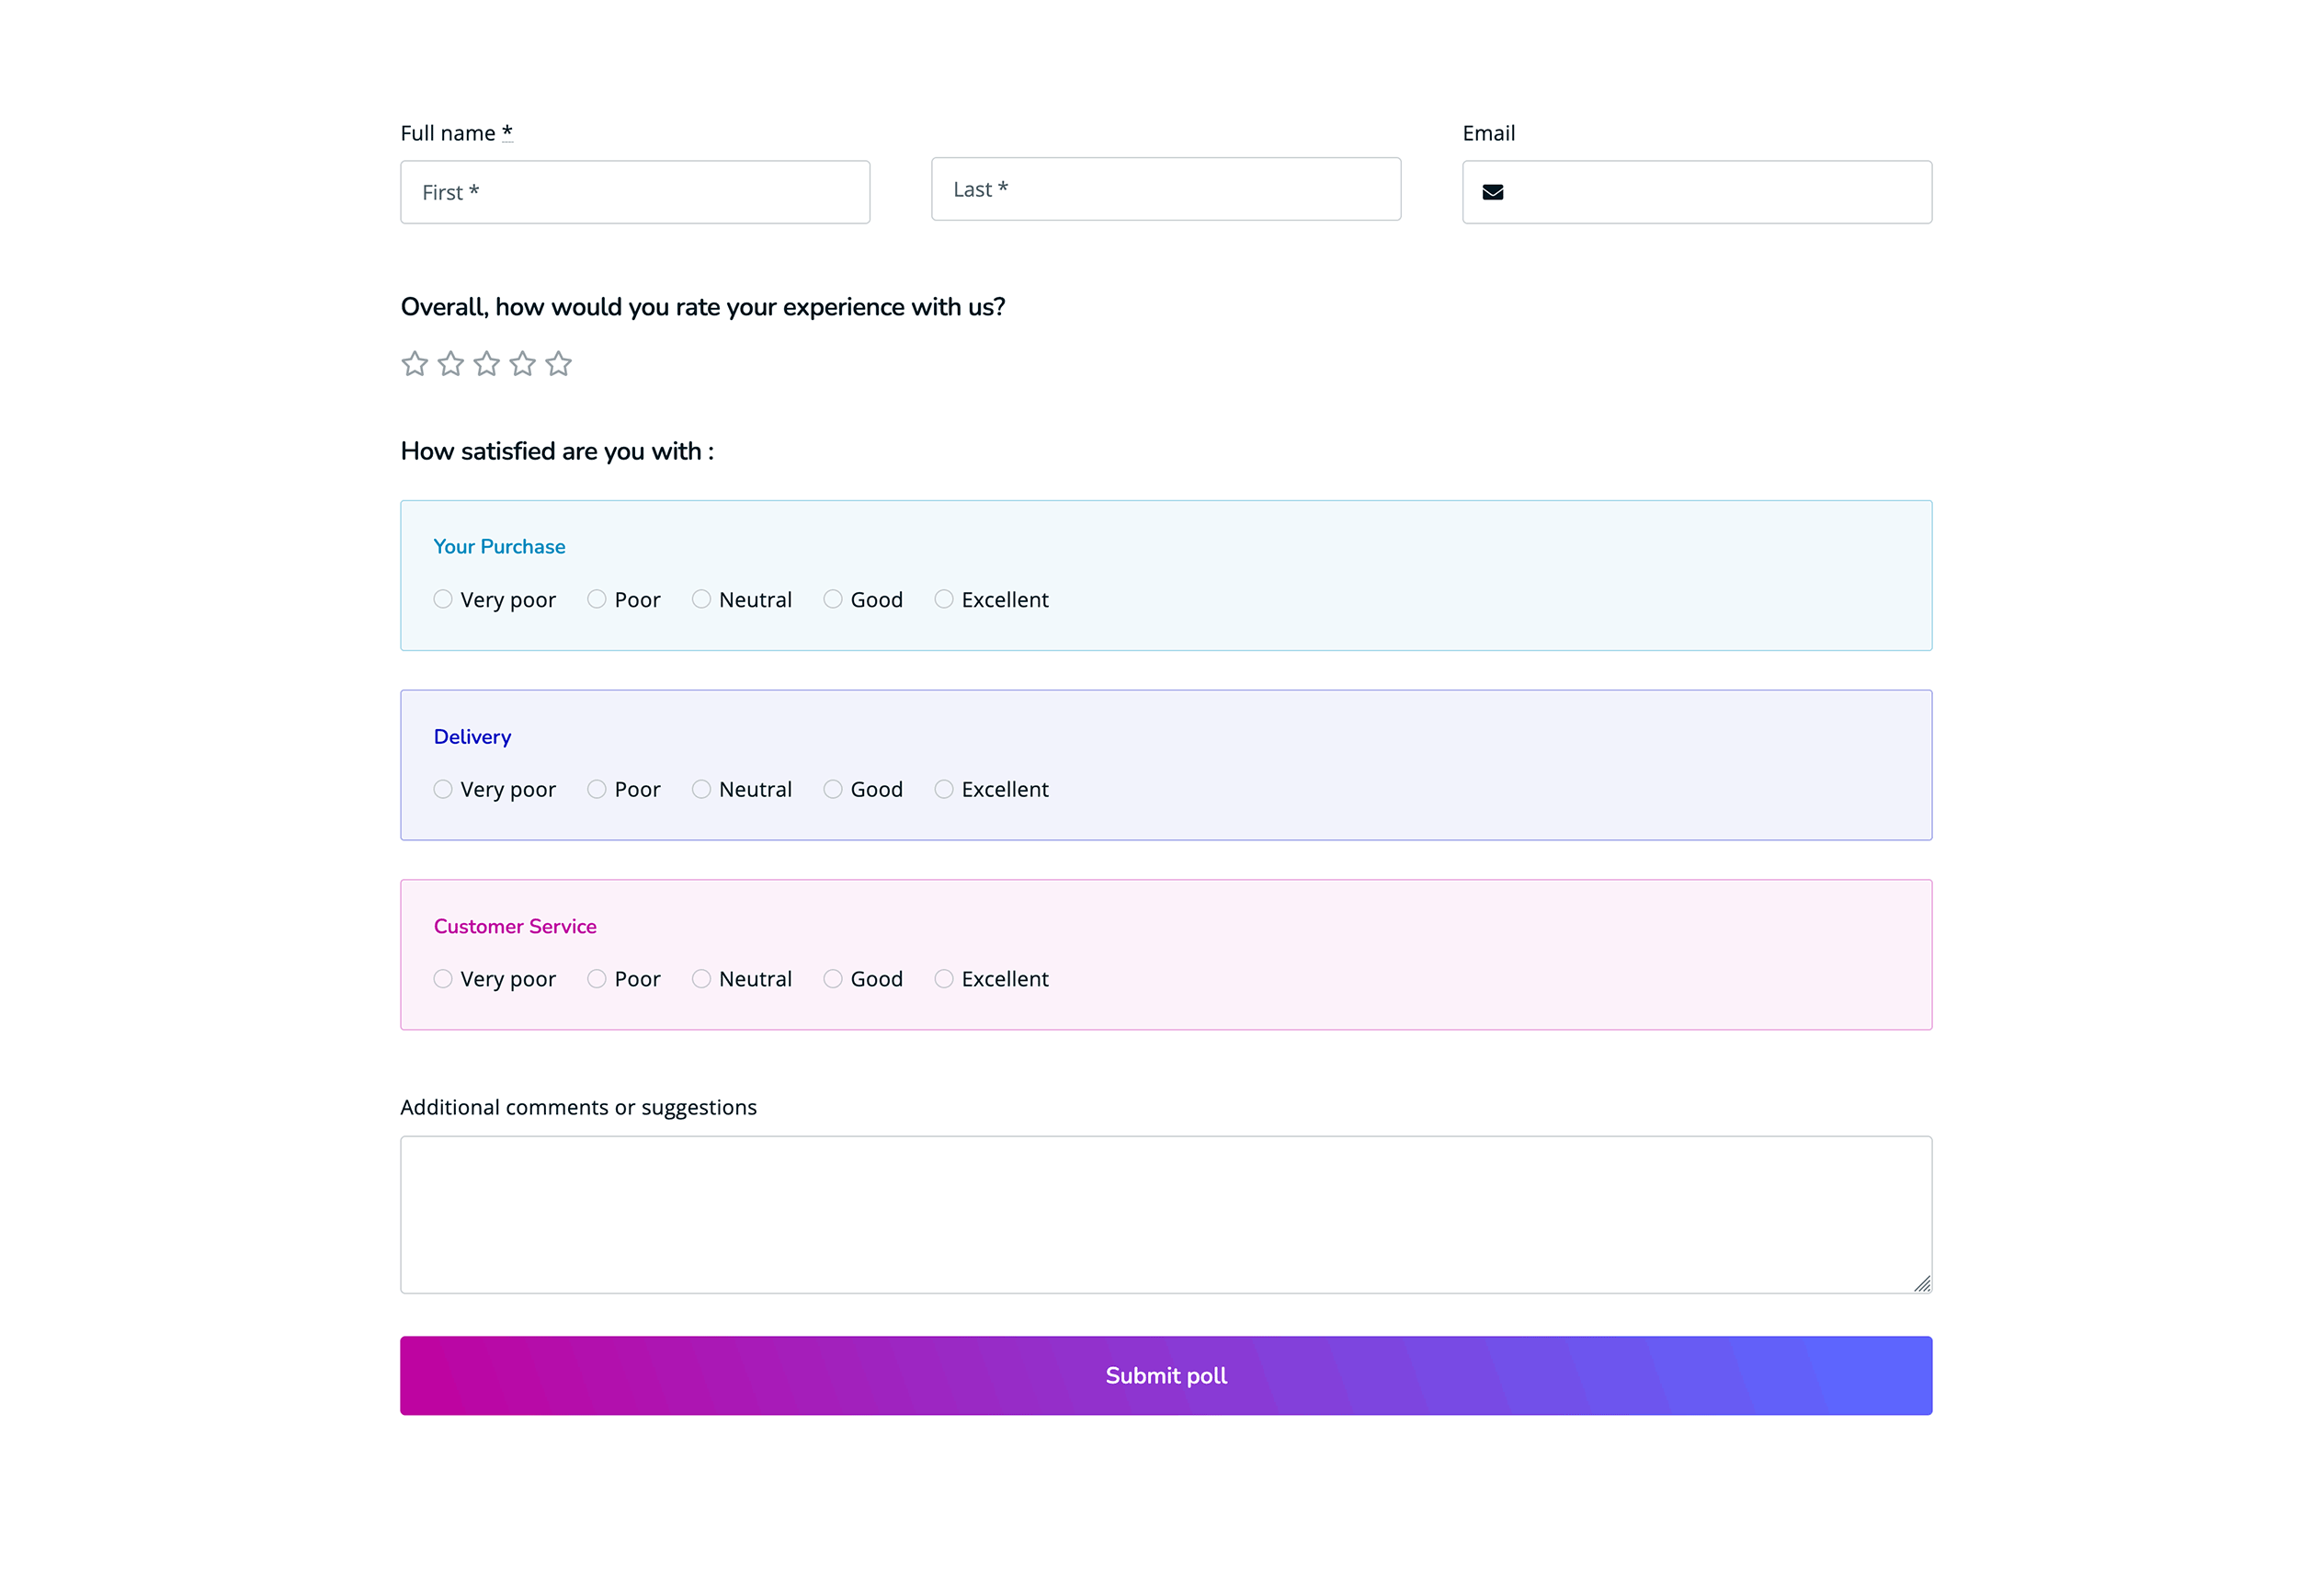Click the Additional comments text area
This screenshot has width=2298, height=1596.
[1166, 1214]
